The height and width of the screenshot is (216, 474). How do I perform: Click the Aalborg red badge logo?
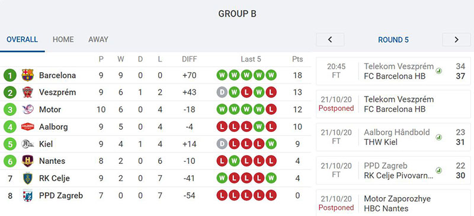[x=27, y=127]
